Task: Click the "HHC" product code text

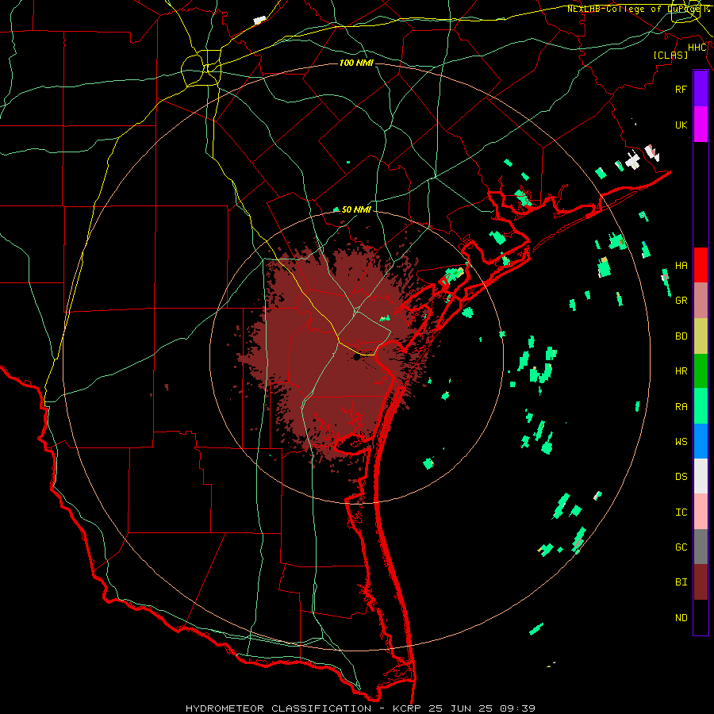Action: [697, 48]
